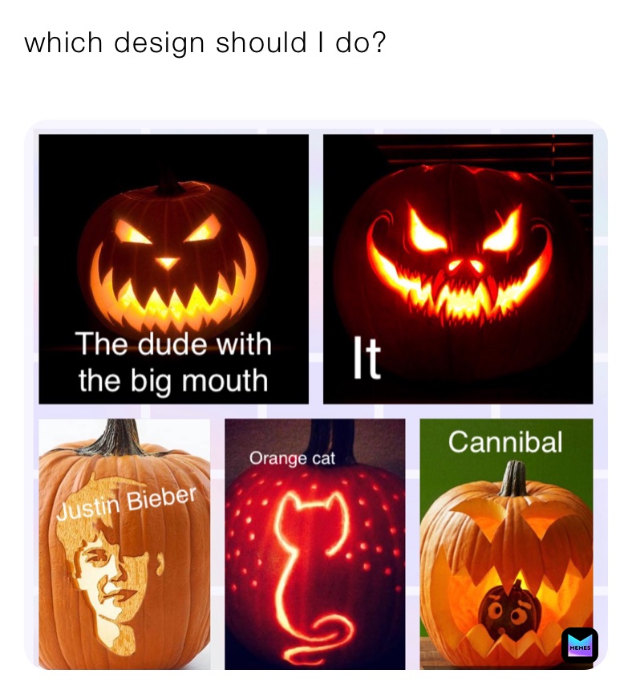Click the 'It' text label
Image resolution: width=632 pixels, height=694 pixels.
point(367,358)
